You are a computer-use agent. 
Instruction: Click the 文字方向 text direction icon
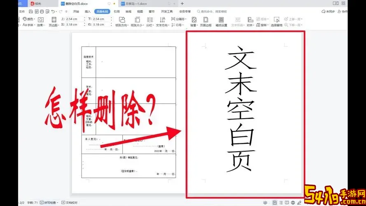[x=162, y=20]
